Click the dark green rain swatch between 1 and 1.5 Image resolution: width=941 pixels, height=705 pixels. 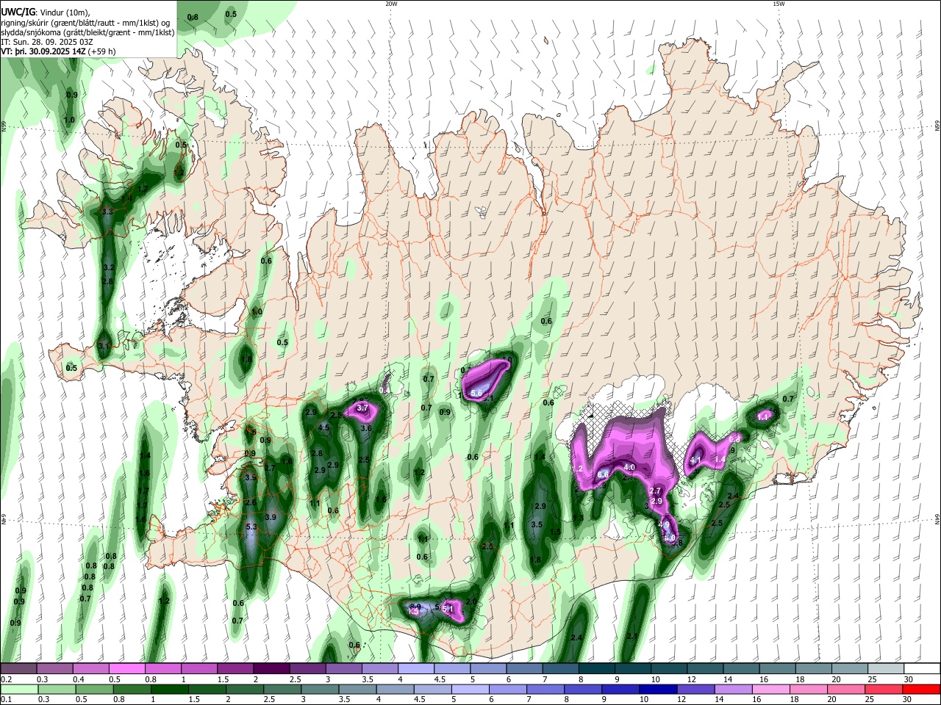[x=169, y=689]
